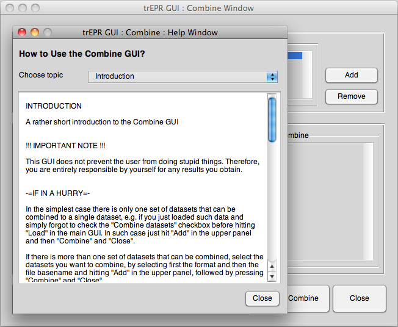
Task: Minimize the Help Window with yellow button
Action: 35,32
